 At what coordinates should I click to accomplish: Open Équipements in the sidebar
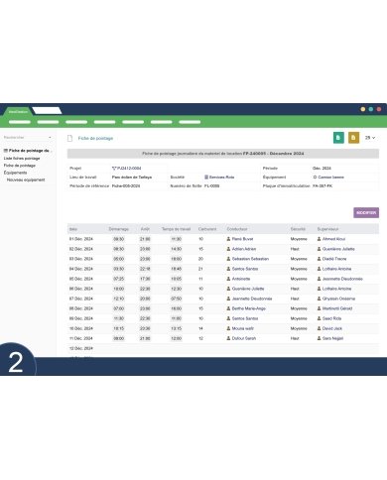15,173
